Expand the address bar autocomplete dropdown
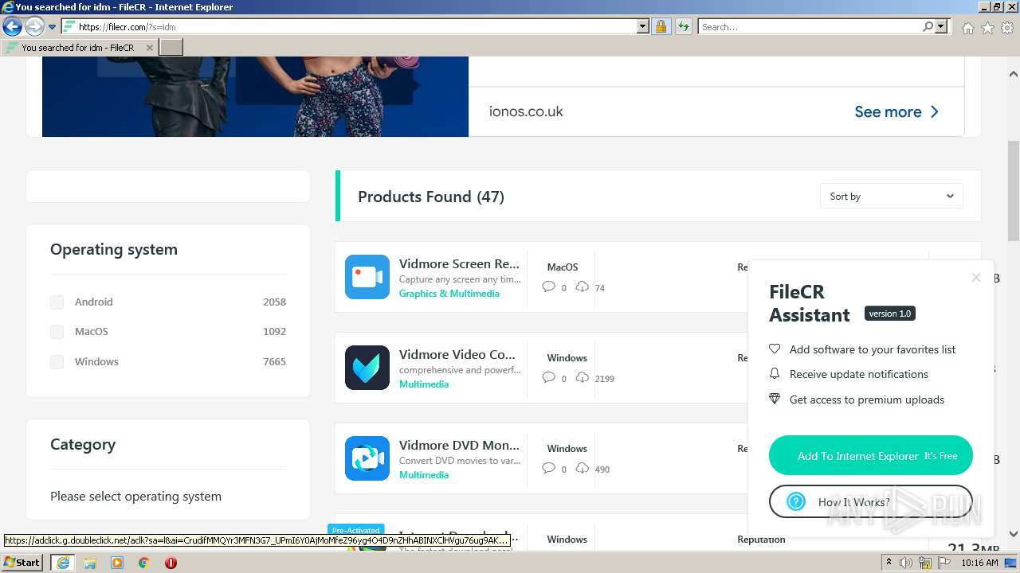1020x573 pixels. (643, 27)
